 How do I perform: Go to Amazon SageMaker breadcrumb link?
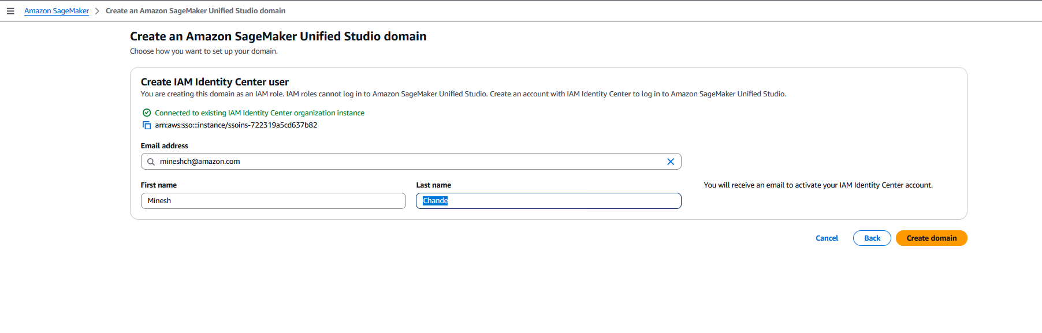(x=57, y=11)
